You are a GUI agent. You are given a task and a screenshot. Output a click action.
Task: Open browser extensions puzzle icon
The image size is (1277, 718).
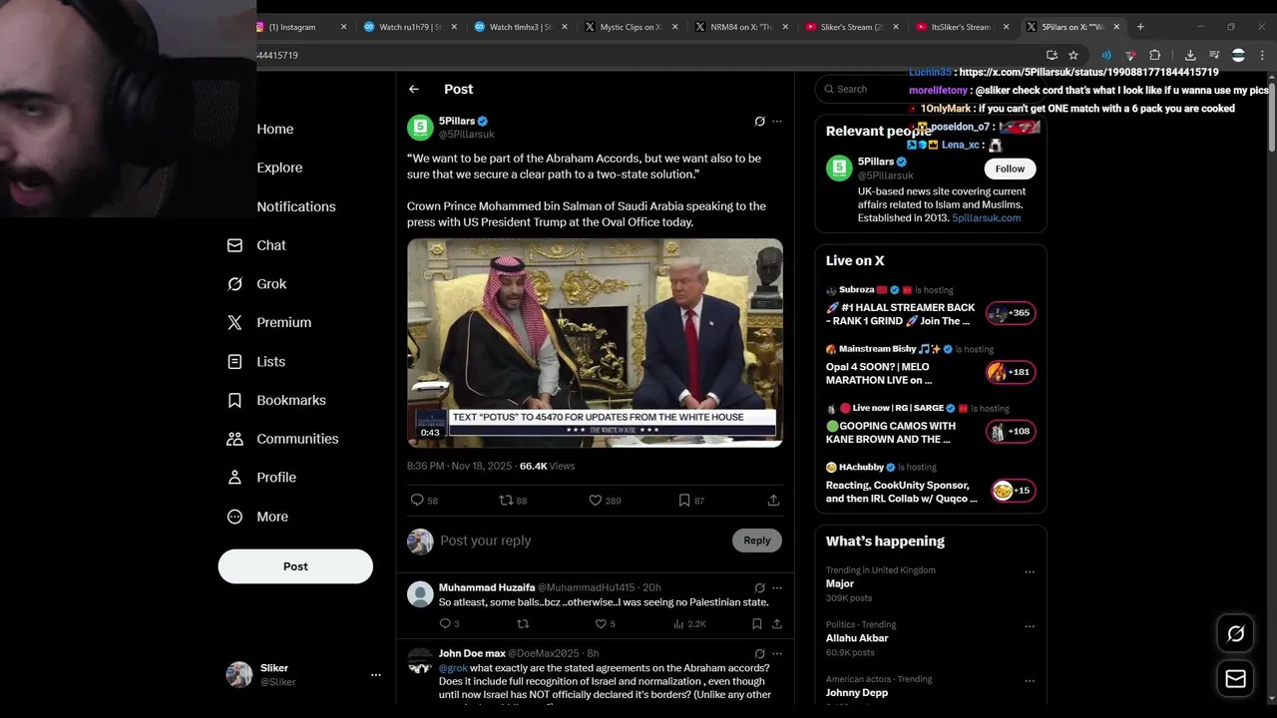[x=1155, y=55]
